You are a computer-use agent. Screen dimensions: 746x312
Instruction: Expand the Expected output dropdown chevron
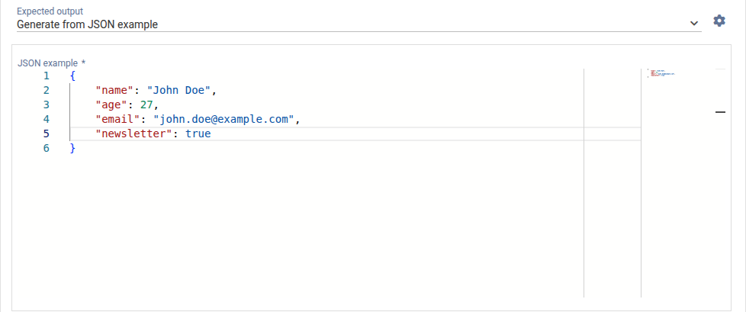694,24
